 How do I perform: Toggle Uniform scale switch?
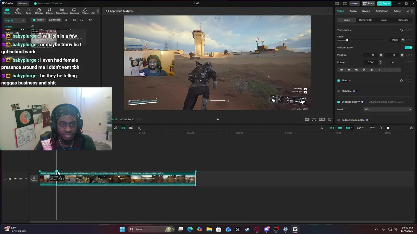coord(408,47)
